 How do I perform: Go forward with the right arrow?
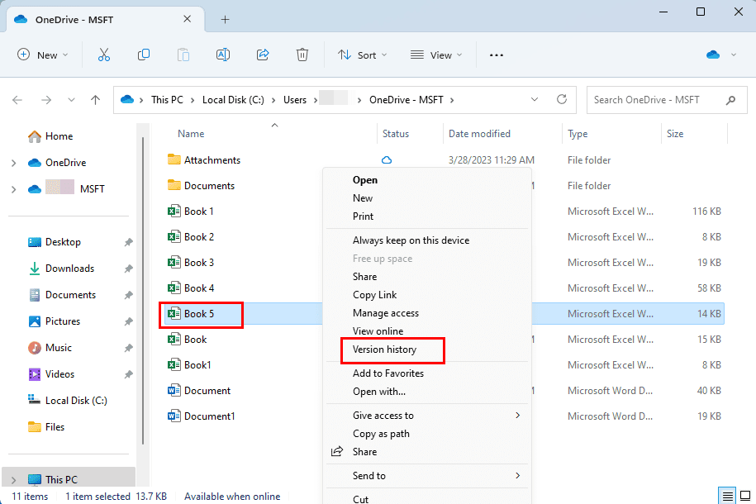(x=46, y=100)
